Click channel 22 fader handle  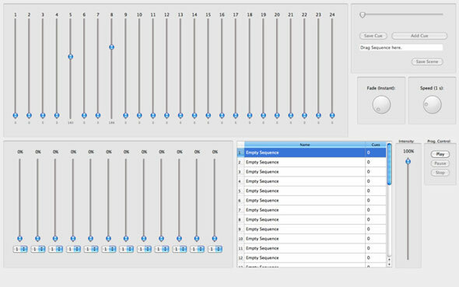[x=304, y=116]
